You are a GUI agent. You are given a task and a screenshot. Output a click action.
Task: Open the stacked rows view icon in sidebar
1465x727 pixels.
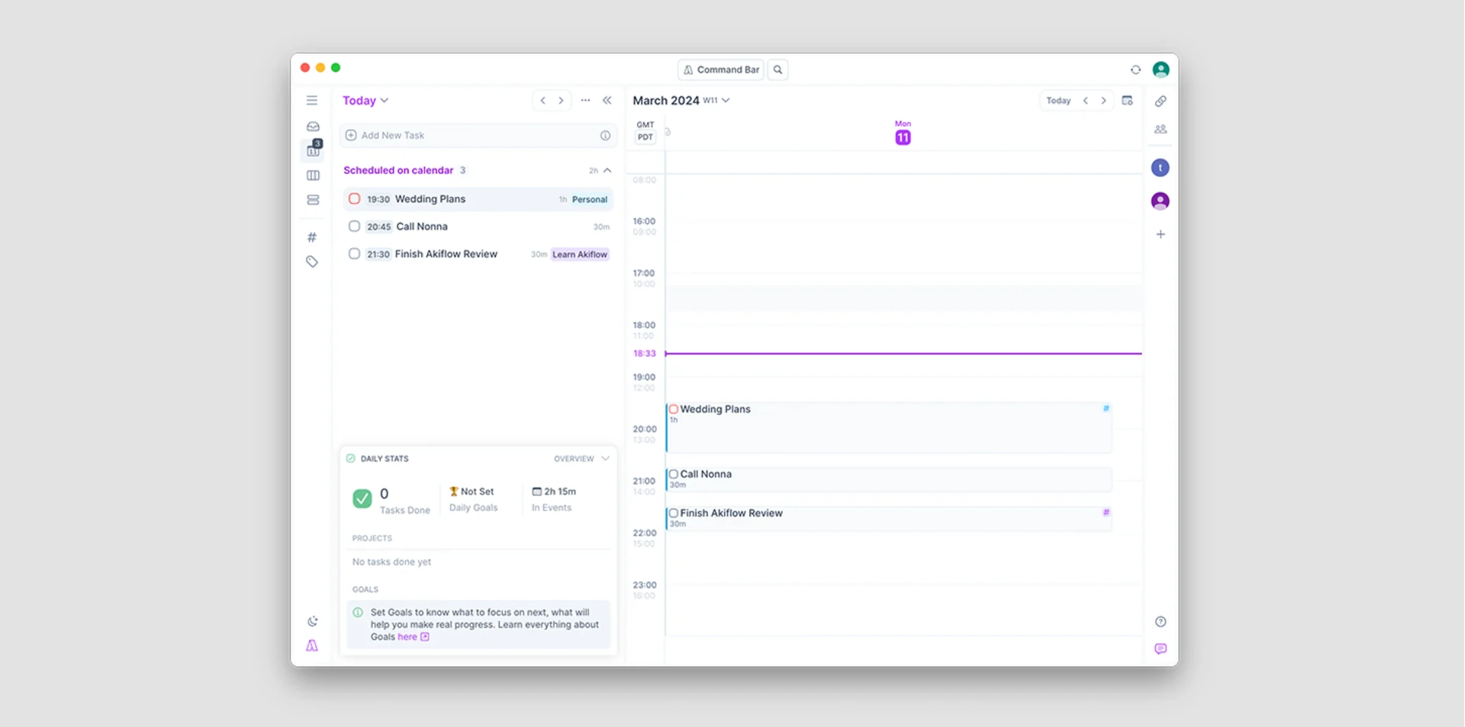(313, 200)
